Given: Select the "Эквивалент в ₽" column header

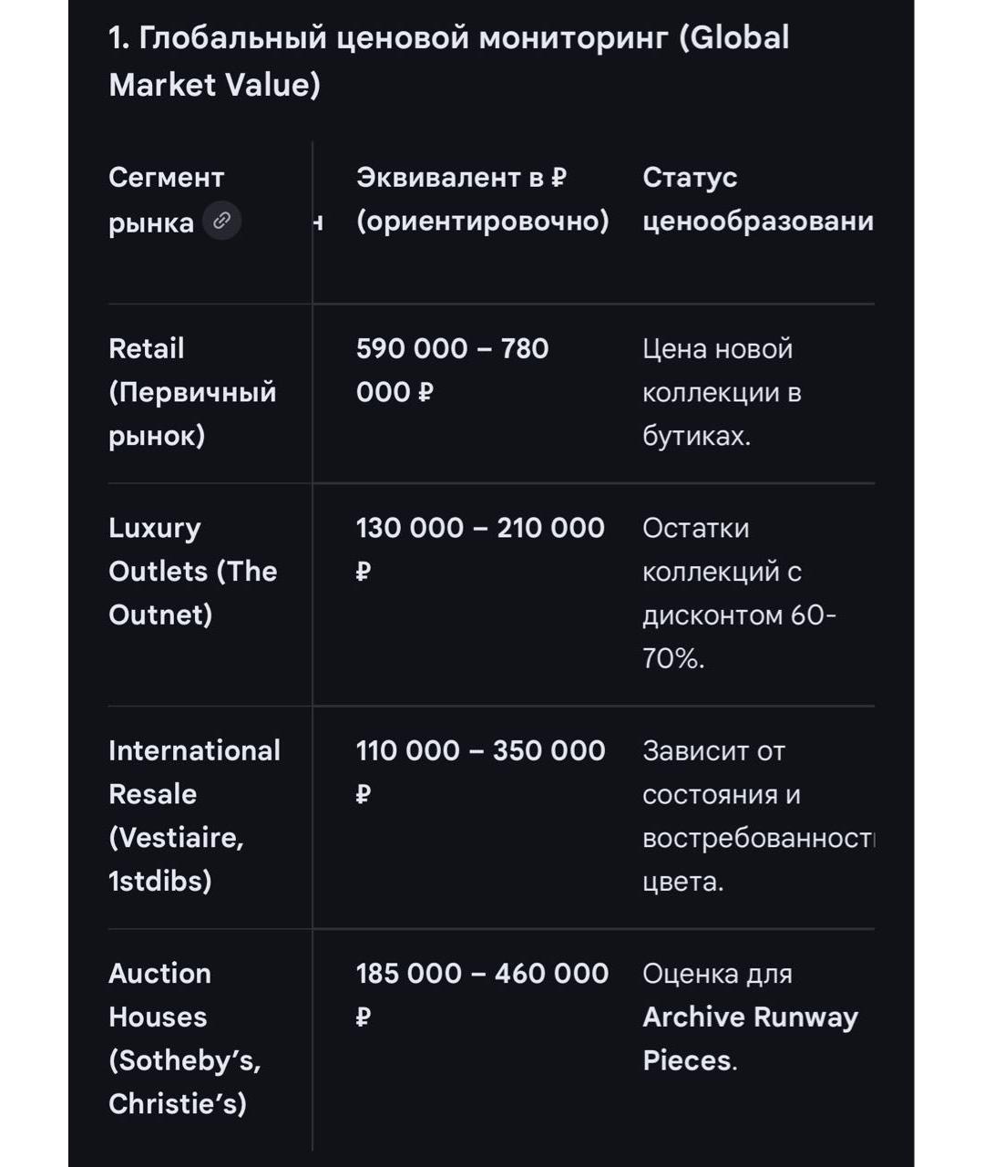Looking at the screenshot, I should click(461, 177).
